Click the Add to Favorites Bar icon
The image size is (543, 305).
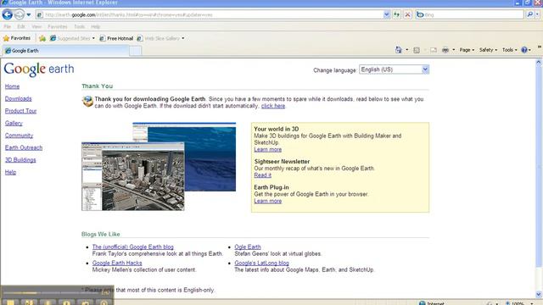(42, 38)
